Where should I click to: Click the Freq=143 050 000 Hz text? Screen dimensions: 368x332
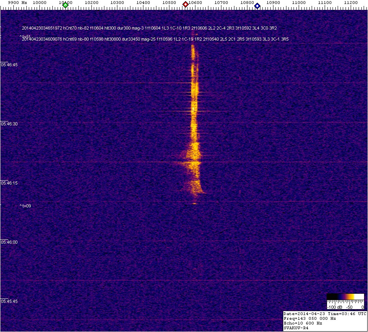(x=310, y=318)
